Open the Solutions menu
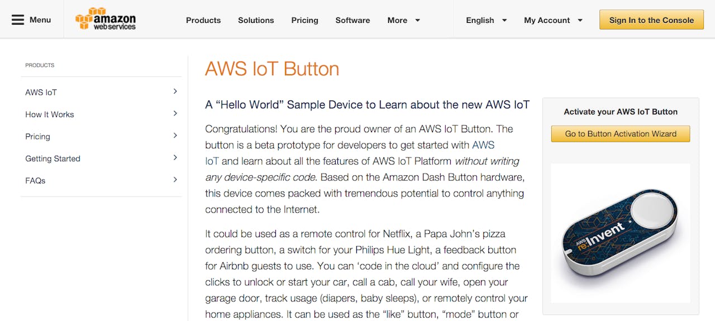This screenshot has width=715, height=321. point(256,20)
